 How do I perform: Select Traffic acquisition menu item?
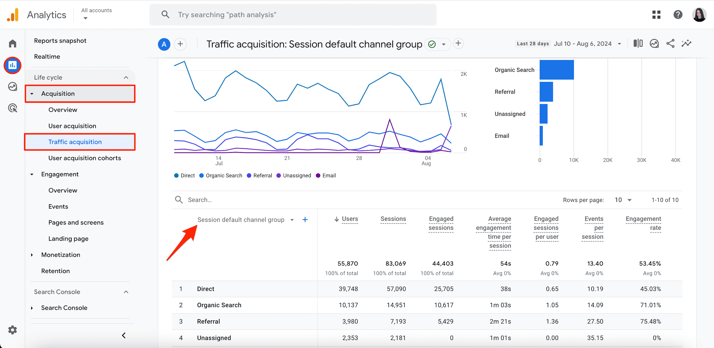[x=75, y=141]
